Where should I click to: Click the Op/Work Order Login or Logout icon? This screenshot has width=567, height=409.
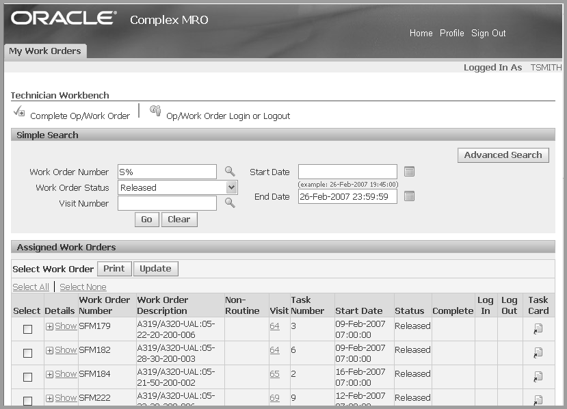click(x=155, y=110)
